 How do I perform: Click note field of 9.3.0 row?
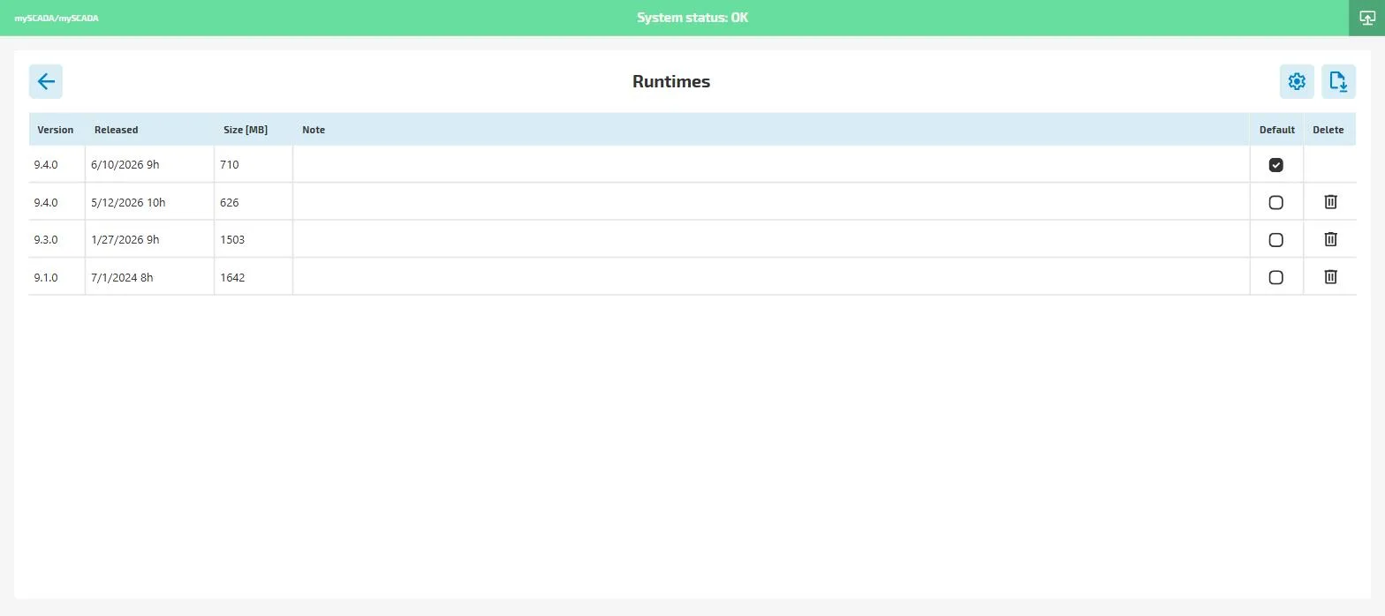pos(771,240)
